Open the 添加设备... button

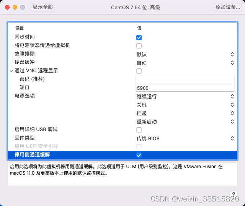(228, 7)
